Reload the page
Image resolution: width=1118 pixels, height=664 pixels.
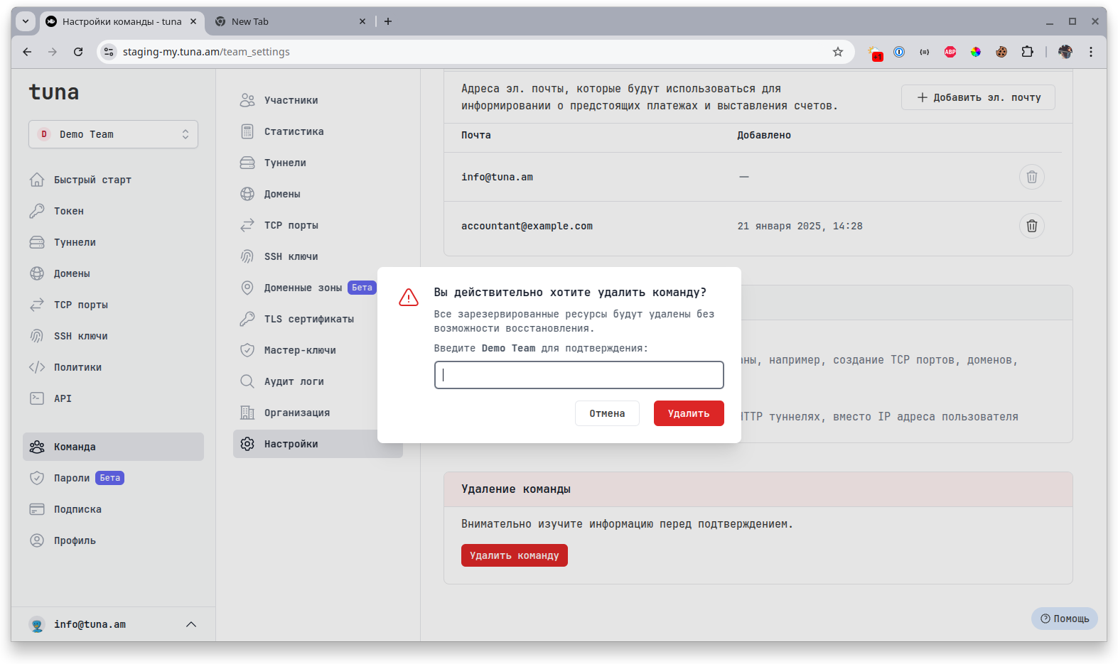pos(78,52)
